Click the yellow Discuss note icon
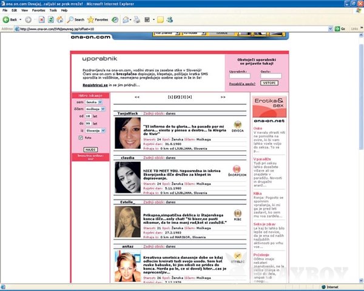Viewport: 364px width, 291px height. coord(160,20)
